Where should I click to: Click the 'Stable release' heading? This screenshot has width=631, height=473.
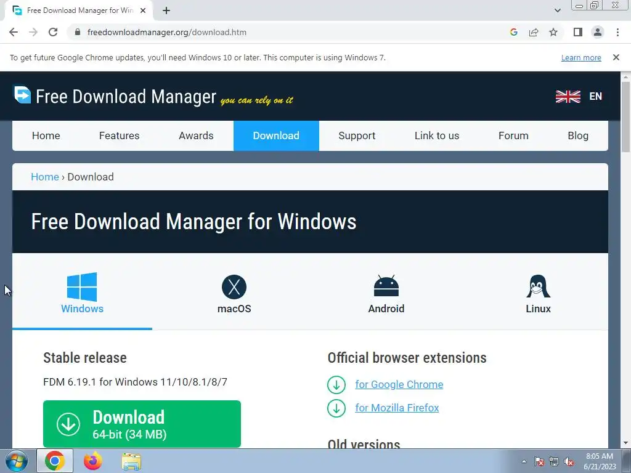pos(85,358)
